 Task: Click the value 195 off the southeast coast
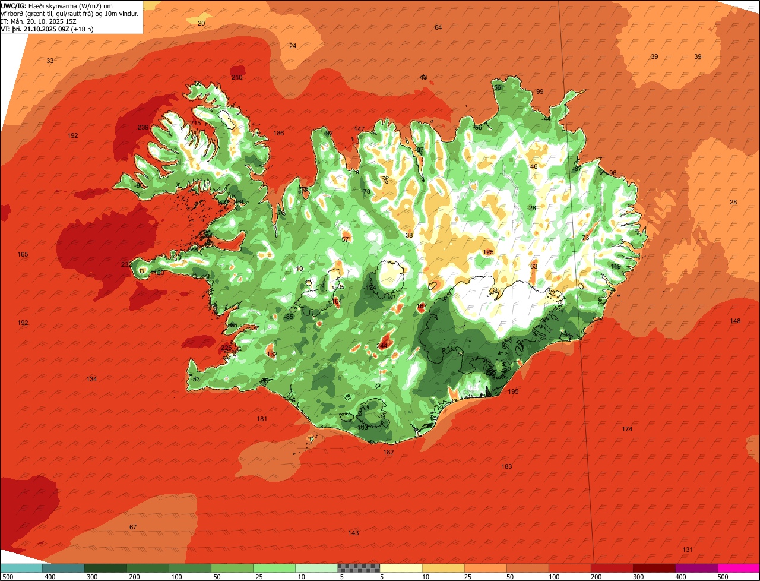pyautogui.click(x=513, y=391)
